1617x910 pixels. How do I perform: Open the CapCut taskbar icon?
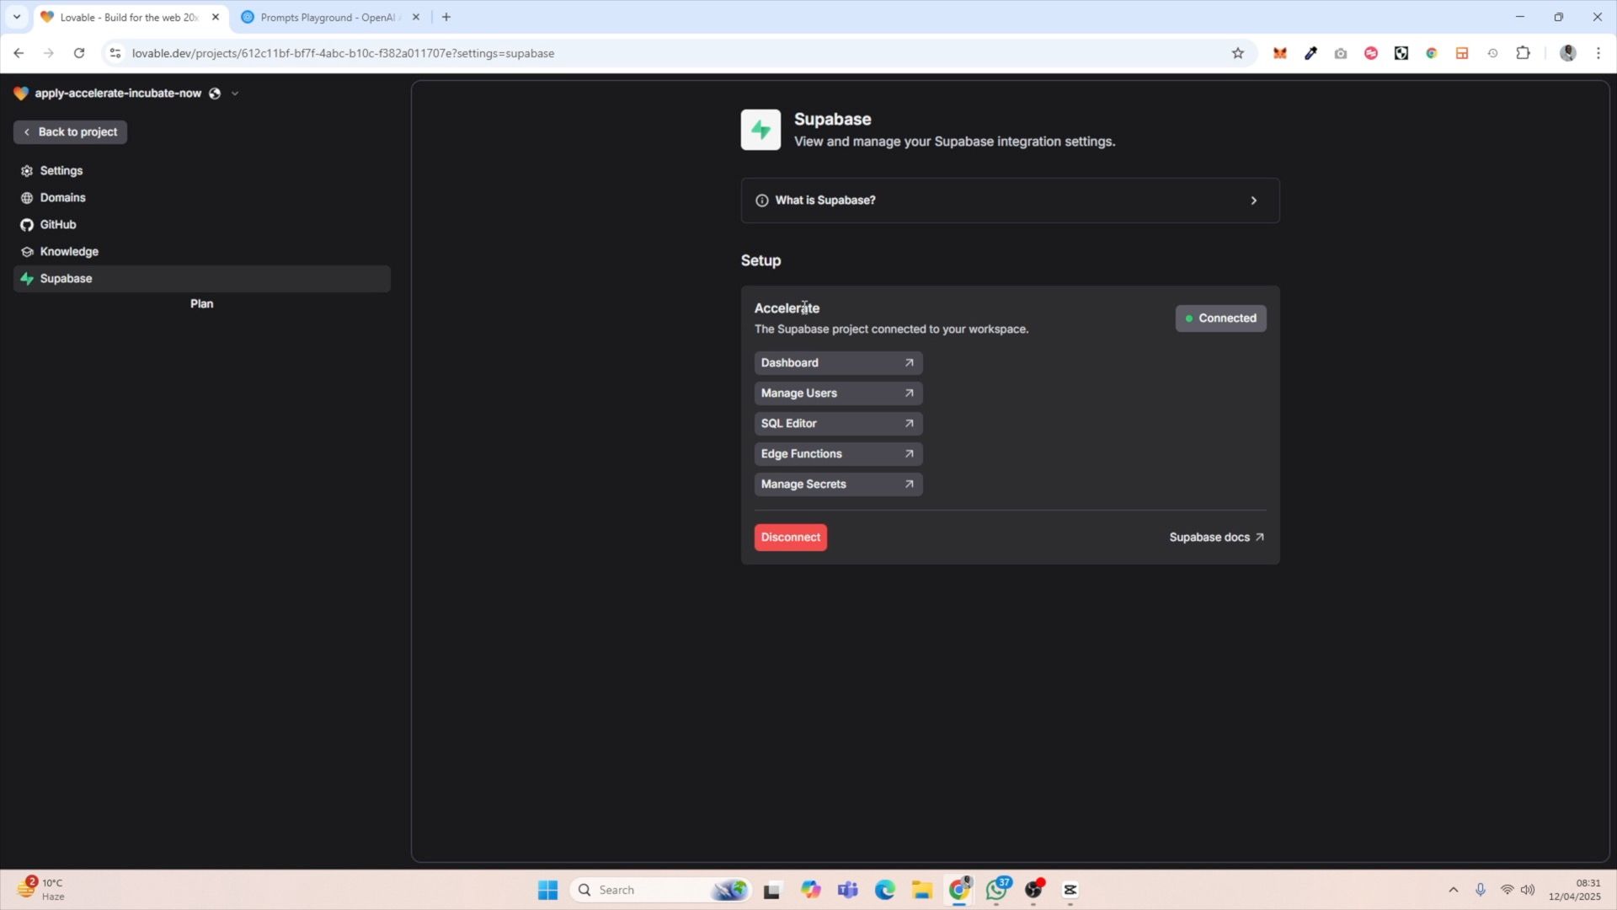(1070, 890)
